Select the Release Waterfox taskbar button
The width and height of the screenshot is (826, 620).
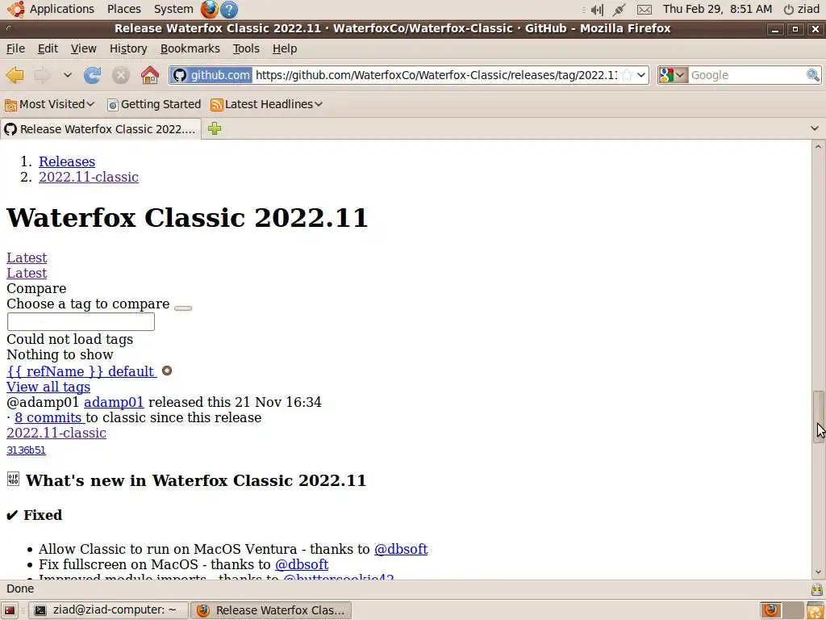pos(271,610)
